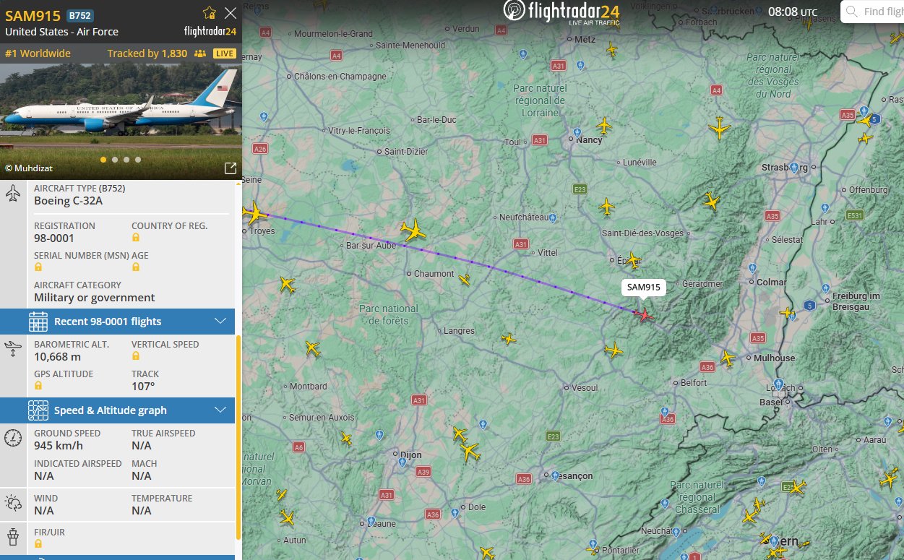This screenshot has height=560, width=904.
Task: Click the SAM915 callout label on map
Action: 643,288
